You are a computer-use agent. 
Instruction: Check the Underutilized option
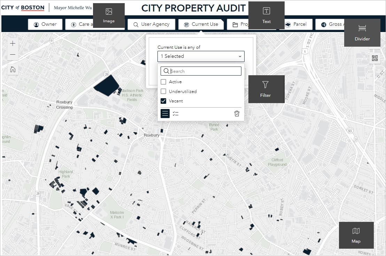tap(163, 91)
